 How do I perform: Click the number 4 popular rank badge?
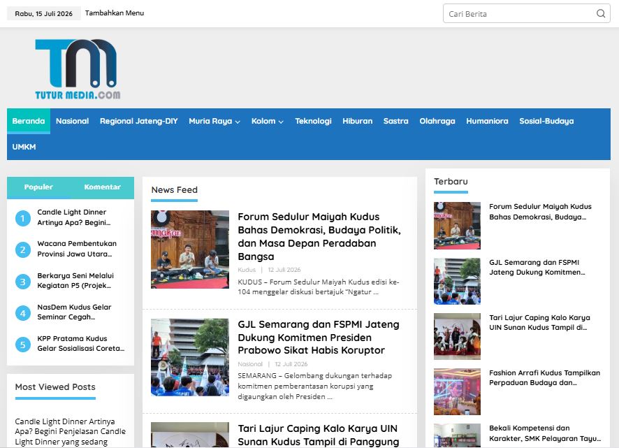pyautogui.click(x=23, y=313)
